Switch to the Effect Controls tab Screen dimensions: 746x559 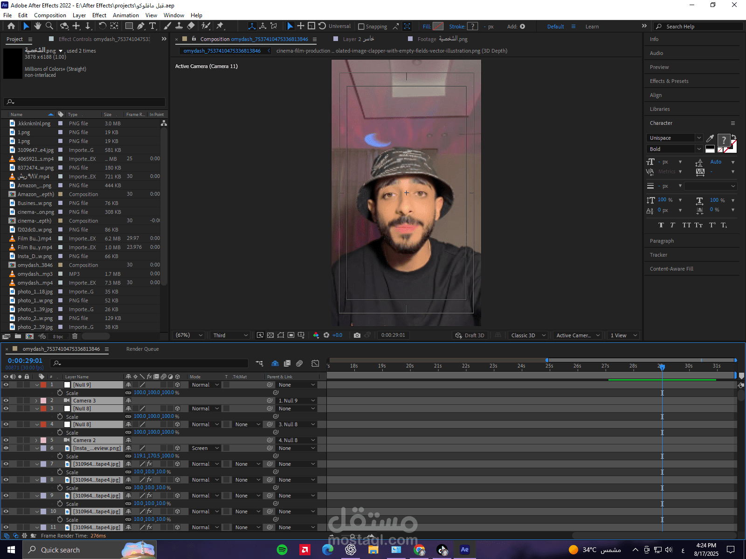pos(104,39)
